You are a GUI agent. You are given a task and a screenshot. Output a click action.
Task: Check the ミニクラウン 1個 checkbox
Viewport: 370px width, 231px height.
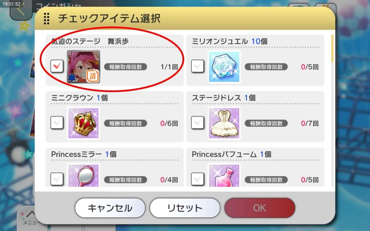coord(57,123)
